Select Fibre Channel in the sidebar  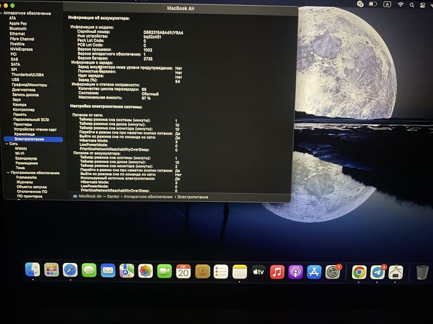point(22,39)
